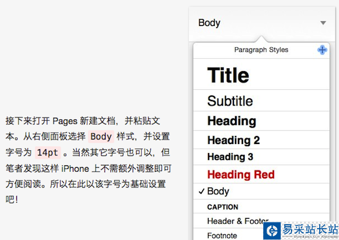
Task: Choose the Title paragraph style
Action: point(262,75)
